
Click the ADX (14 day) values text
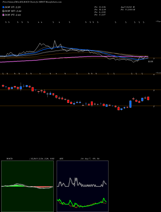tap(90, 159)
